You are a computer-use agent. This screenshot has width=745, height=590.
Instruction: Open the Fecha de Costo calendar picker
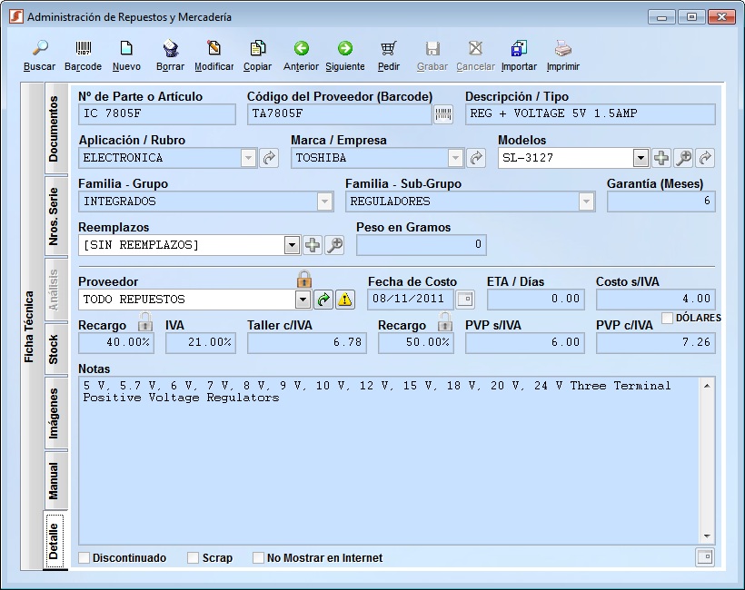pos(465,300)
